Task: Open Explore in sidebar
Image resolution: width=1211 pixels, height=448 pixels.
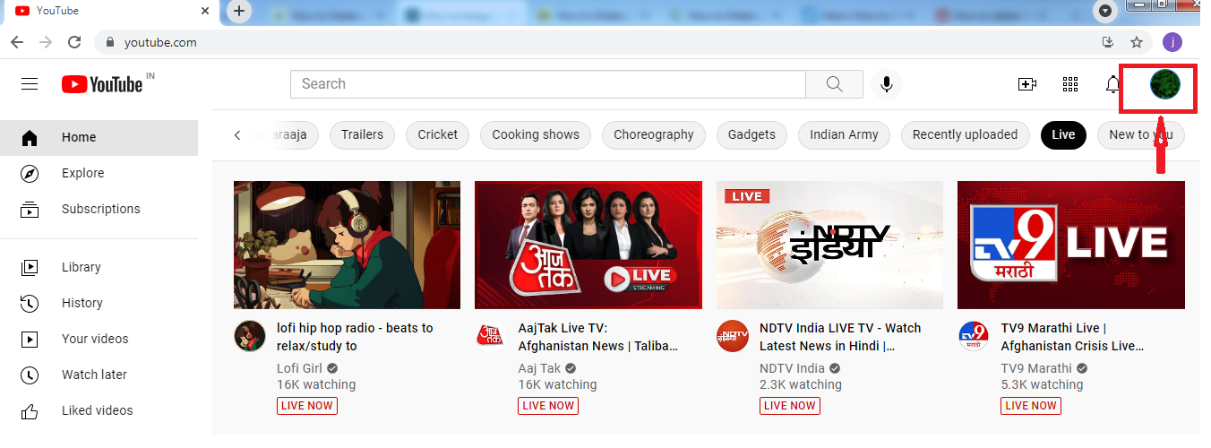Action: [99, 173]
